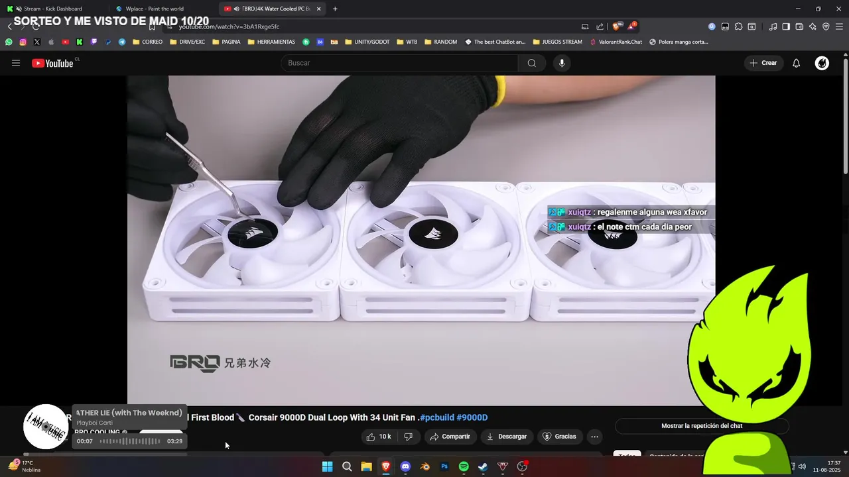Click the YouTube search input field
Image resolution: width=849 pixels, height=477 pixels.
point(399,63)
